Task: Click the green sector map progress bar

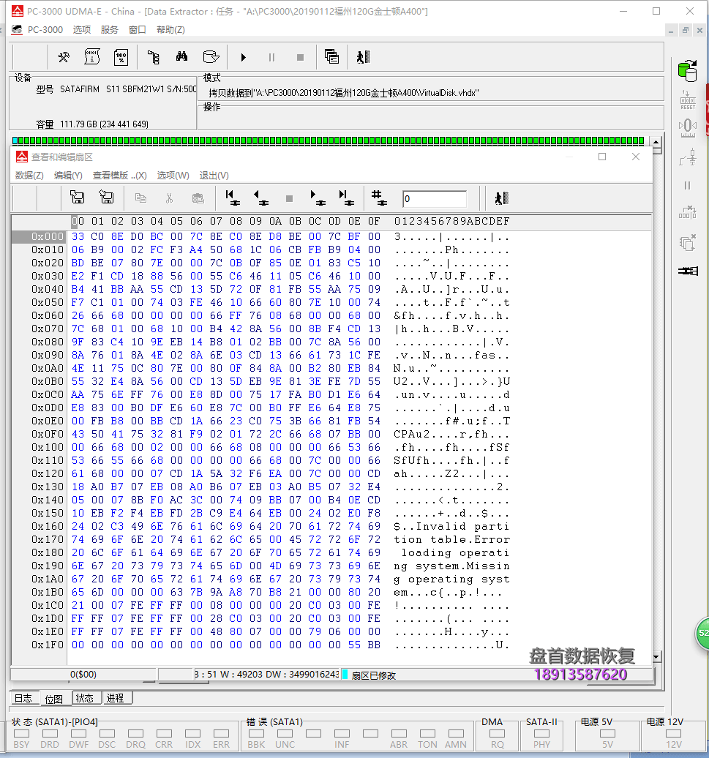Action: (x=329, y=140)
